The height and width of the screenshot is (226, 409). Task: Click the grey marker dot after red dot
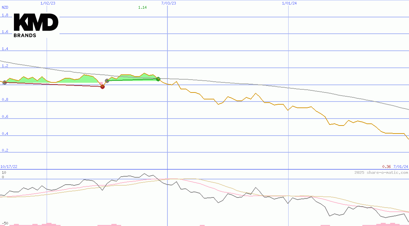click(x=107, y=81)
